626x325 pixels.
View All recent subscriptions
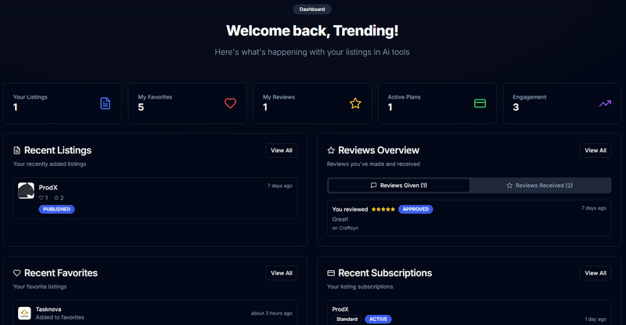click(x=595, y=273)
